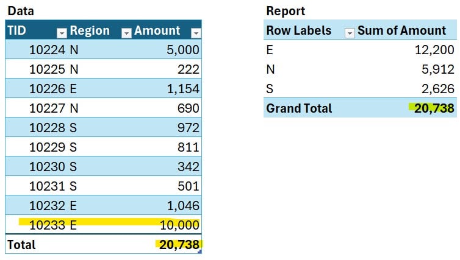Open the Amount column filter dropdown
Image resolution: width=460 pixels, height=260 pixels.
pos(195,32)
